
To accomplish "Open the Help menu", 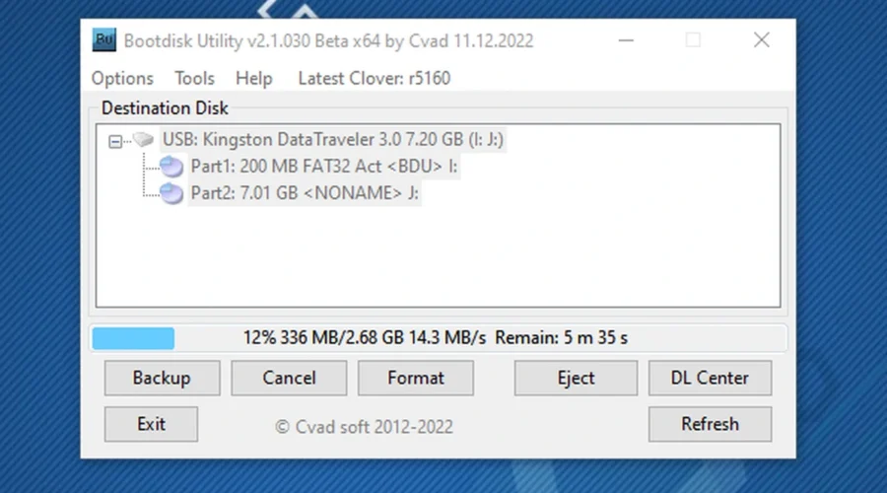I will tap(253, 78).
